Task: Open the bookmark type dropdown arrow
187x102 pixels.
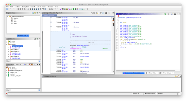Action: [47, 9]
